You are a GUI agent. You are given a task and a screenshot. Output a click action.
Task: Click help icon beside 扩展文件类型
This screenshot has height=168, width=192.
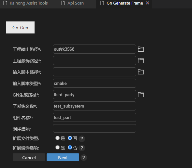coord(82,138)
